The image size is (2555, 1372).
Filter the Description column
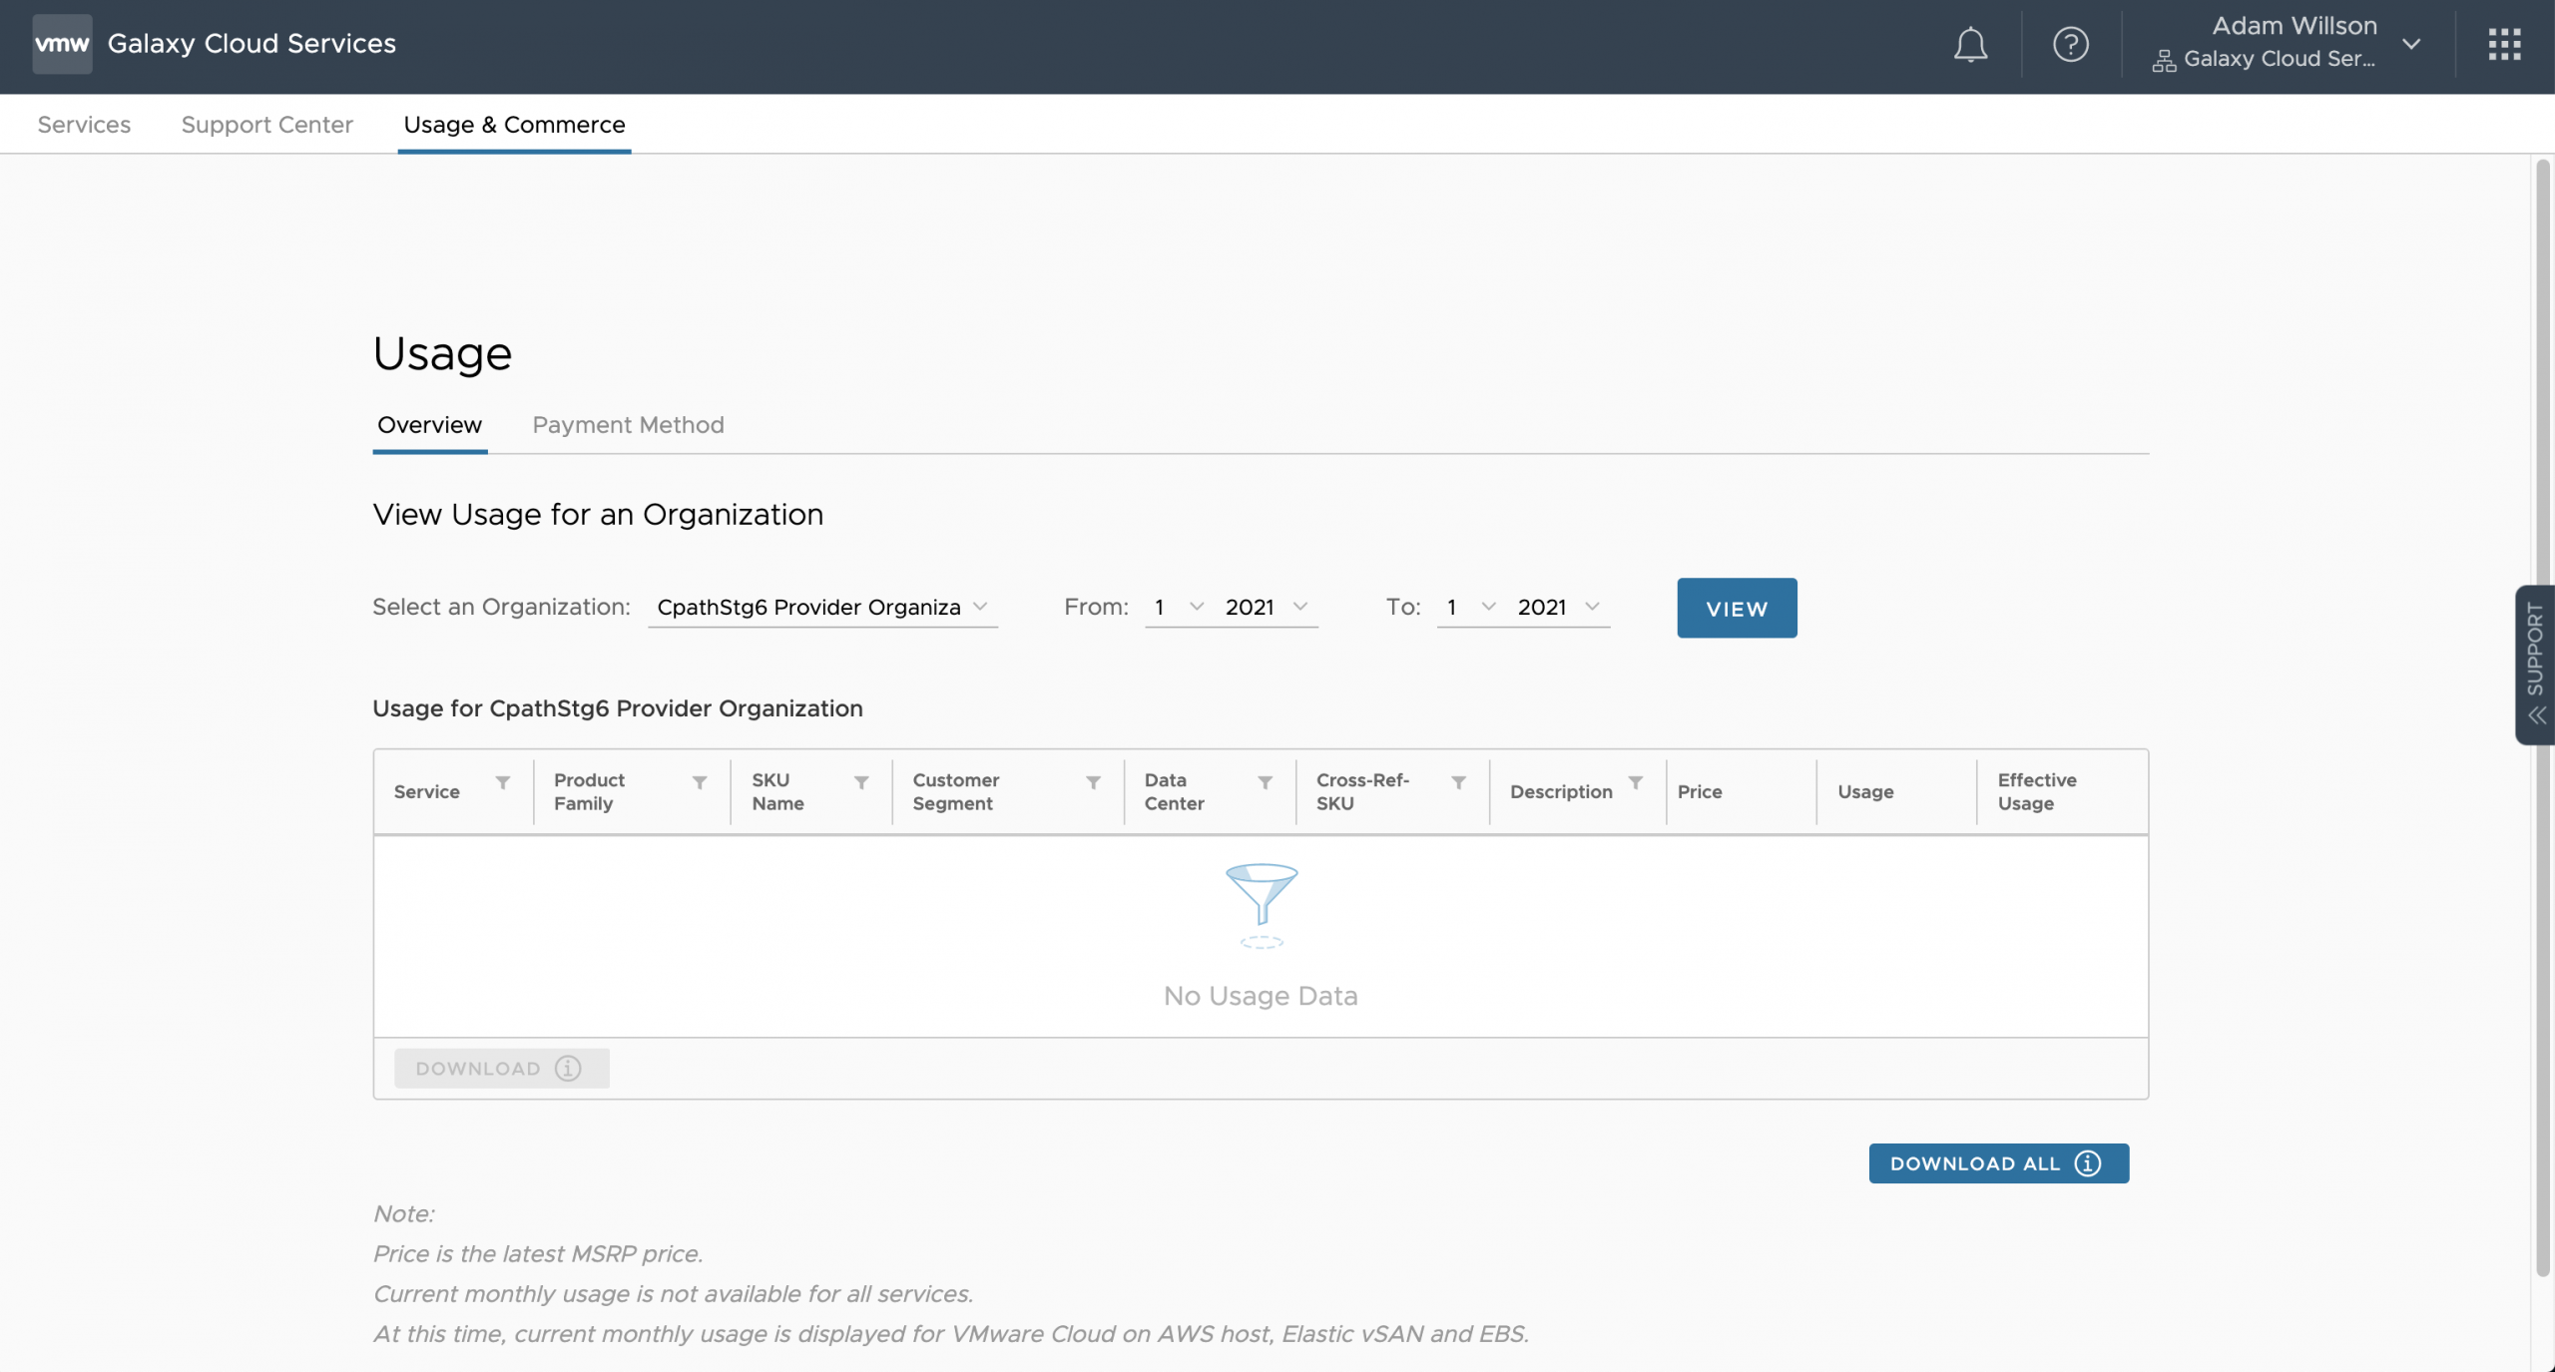[x=1635, y=783]
